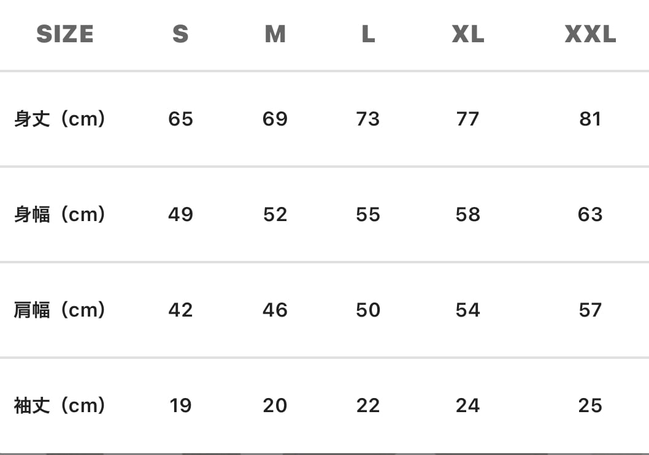The width and height of the screenshot is (649, 455).
Task: Click the L size column header
Action: (368, 34)
